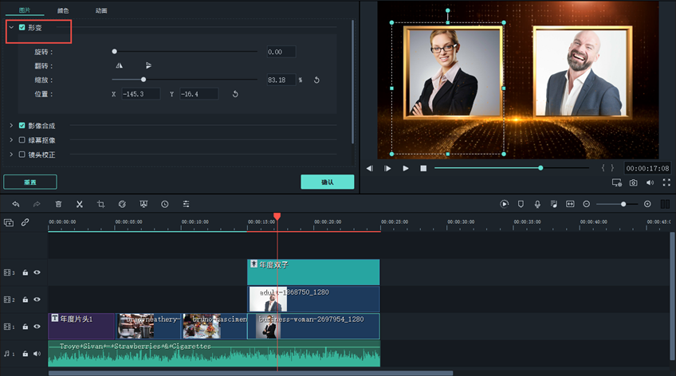Delete the clip with the trash icon
Viewport: 676px width, 376px height.
[58, 204]
